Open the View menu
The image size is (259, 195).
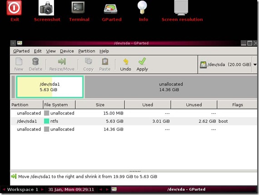point(51,51)
